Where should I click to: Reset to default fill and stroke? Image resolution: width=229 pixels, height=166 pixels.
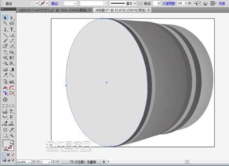pyautogui.click(x=4, y=149)
